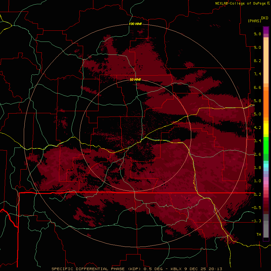
Task: Click the orange swatch in the color bar
Action: (266, 104)
